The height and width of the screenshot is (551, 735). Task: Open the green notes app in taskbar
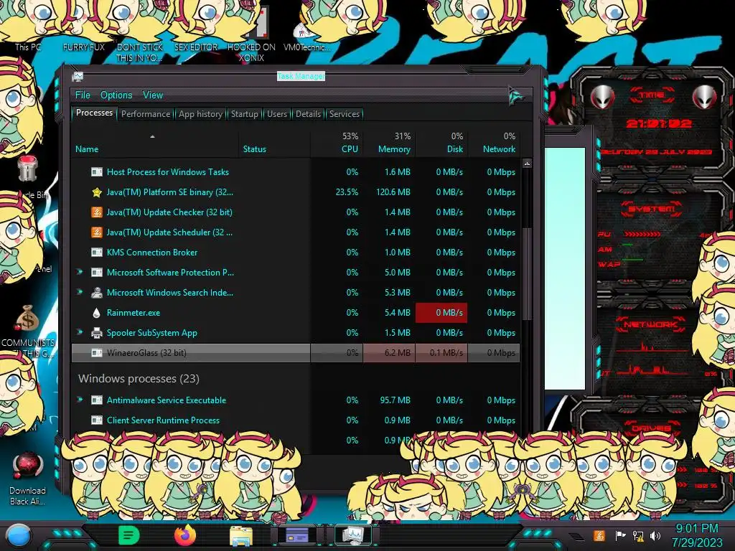(129, 535)
